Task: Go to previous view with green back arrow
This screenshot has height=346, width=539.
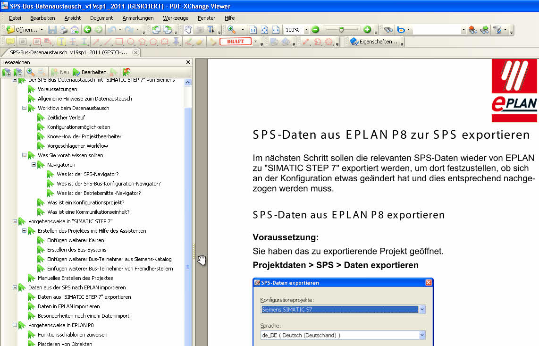Action: point(87,30)
